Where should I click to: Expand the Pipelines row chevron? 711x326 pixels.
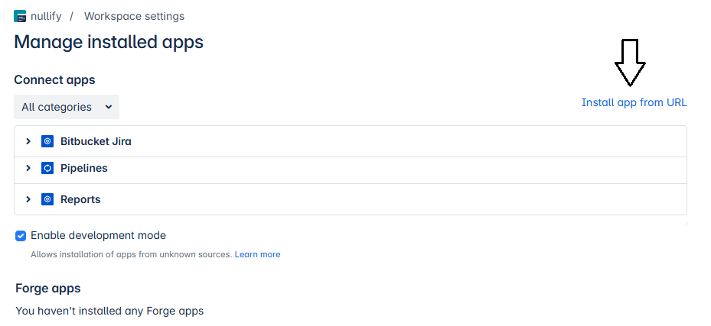point(28,168)
